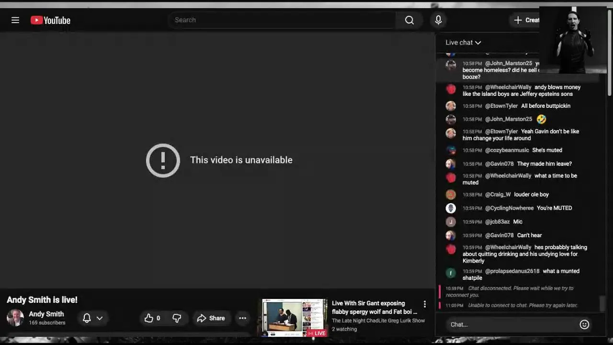Open the Andy Smith channel name link
Image resolution: width=613 pixels, height=345 pixels.
46,314
